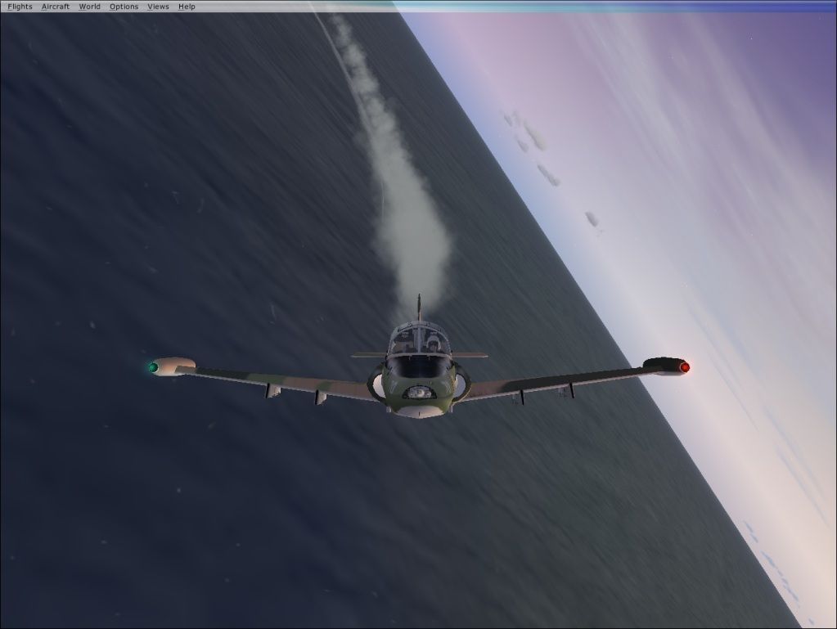
Task: Click the aircraft's nose landing light
Action: tap(418, 393)
